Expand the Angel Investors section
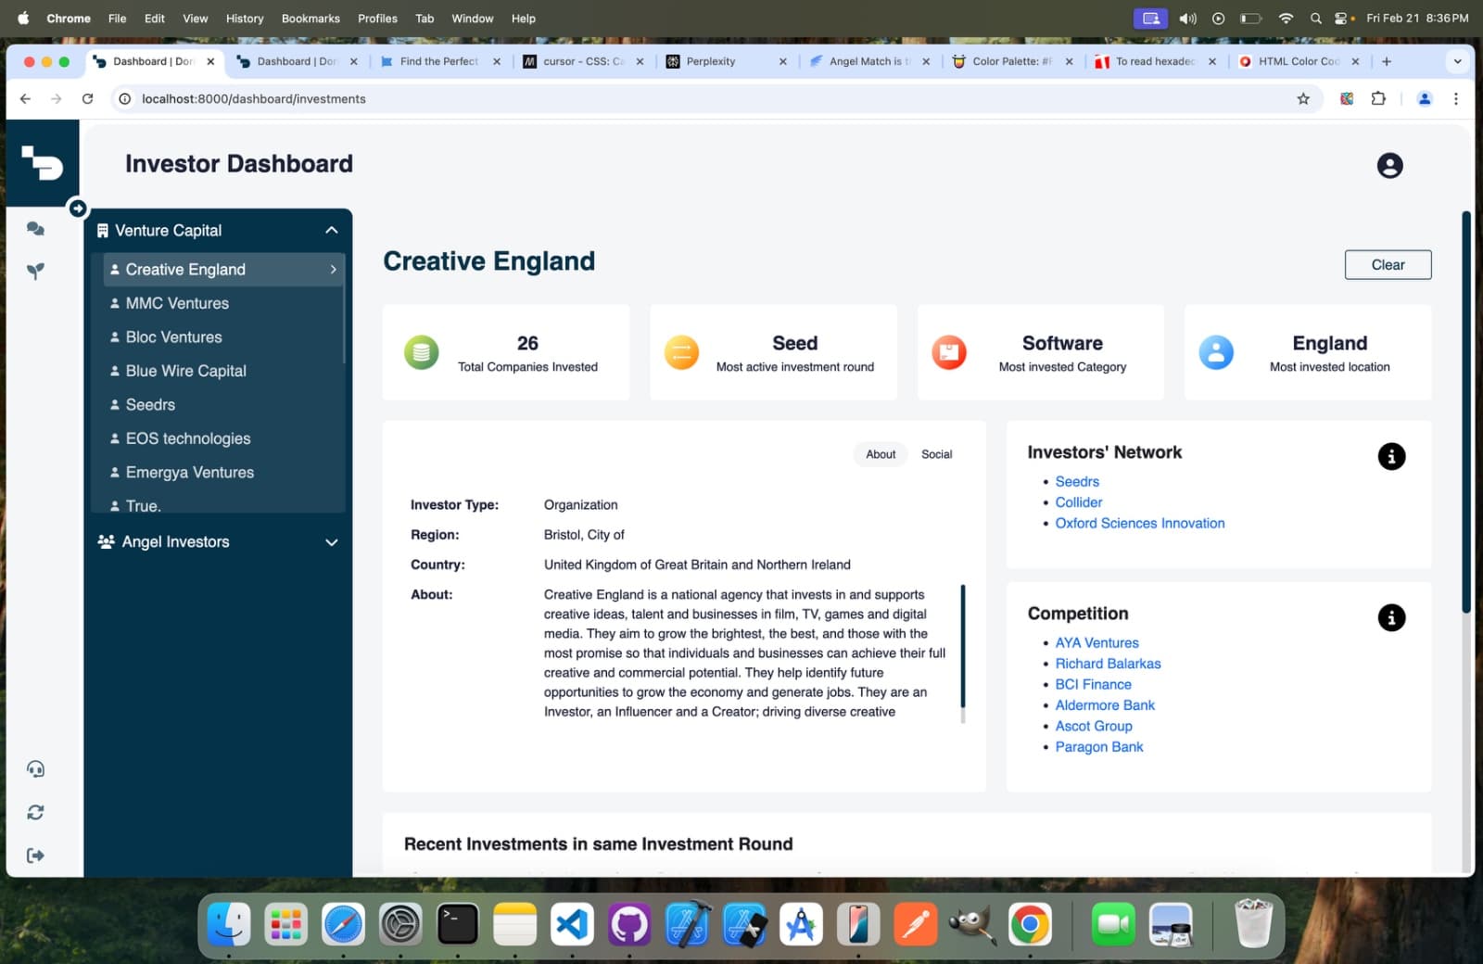The height and width of the screenshot is (964, 1483). pyautogui.click(x=331, y=542)
